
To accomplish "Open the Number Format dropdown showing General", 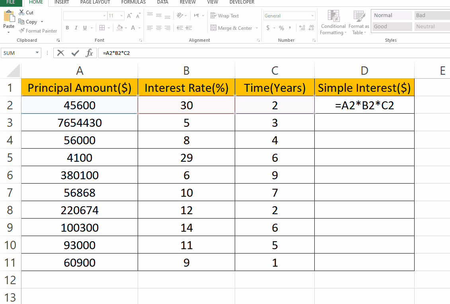I will 289,15.
